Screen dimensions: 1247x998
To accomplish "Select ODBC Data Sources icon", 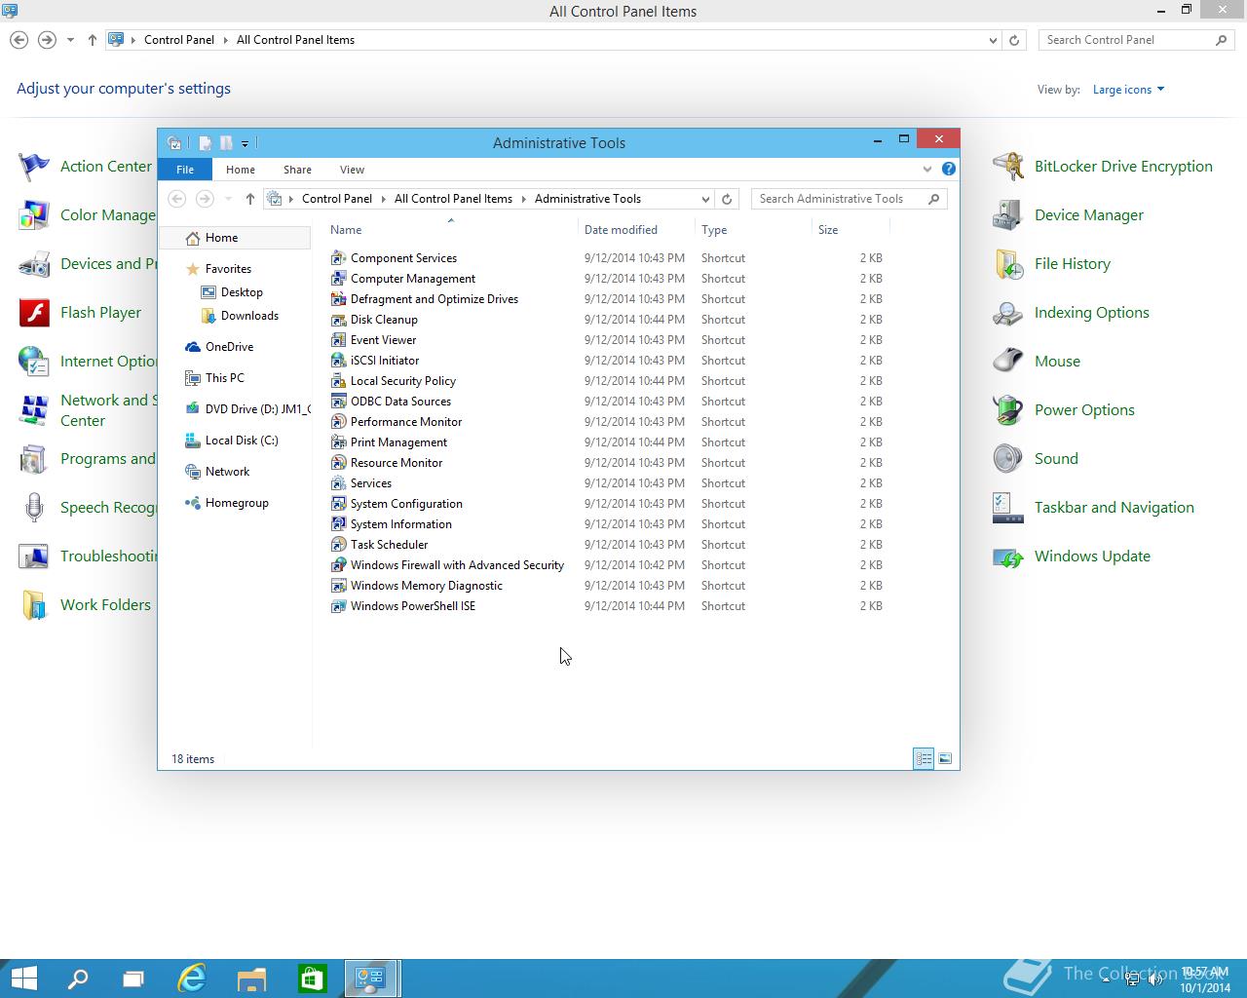I will point(338,402).
